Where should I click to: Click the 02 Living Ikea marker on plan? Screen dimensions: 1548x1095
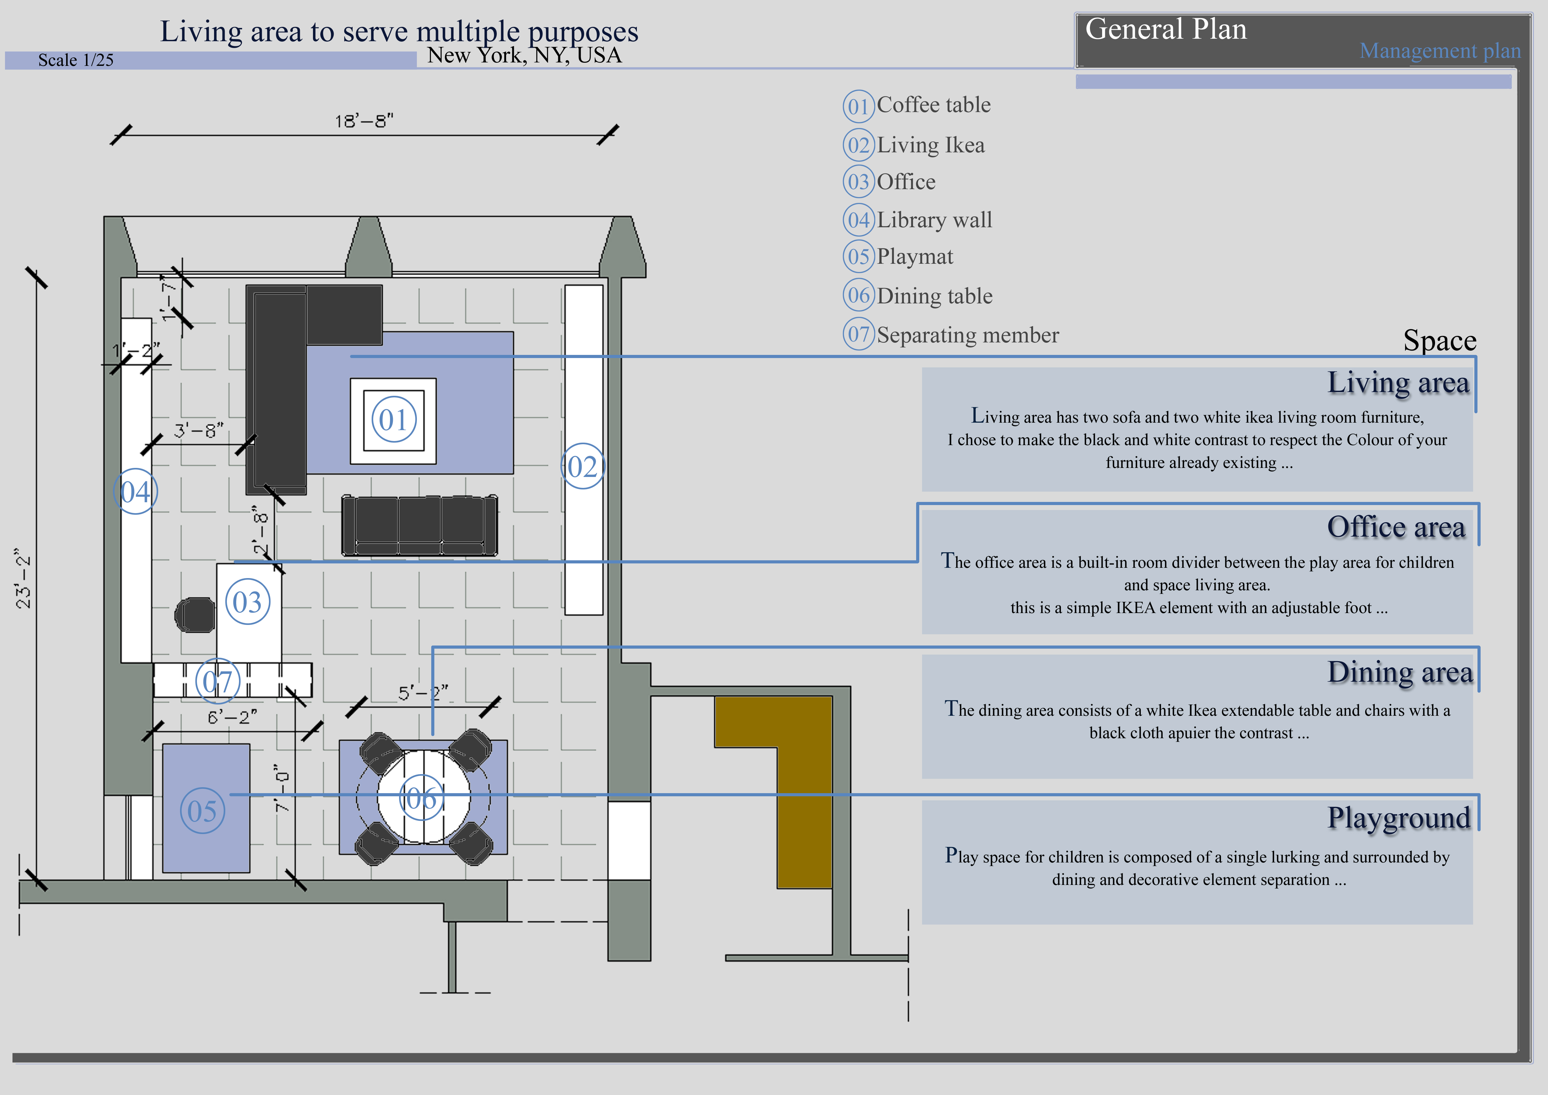[583, 466]
